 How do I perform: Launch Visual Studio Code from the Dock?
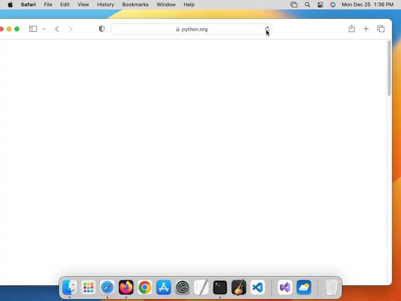pos(258,287)
